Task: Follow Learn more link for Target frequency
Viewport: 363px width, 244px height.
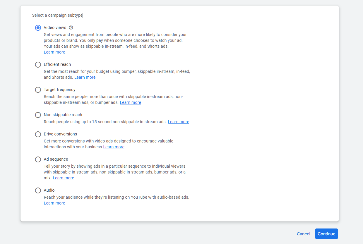Action: [130, 102]
